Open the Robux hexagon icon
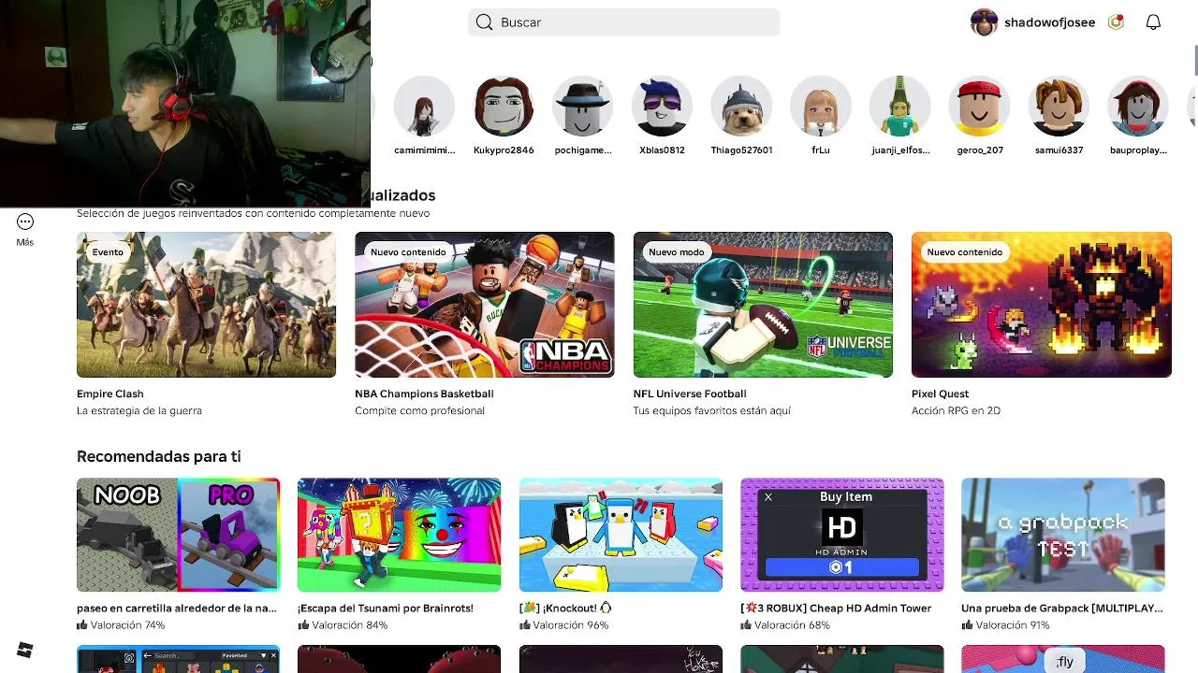Viewport: 1198px width, 673px height. pyautogui.click(x=1116, y=22)
